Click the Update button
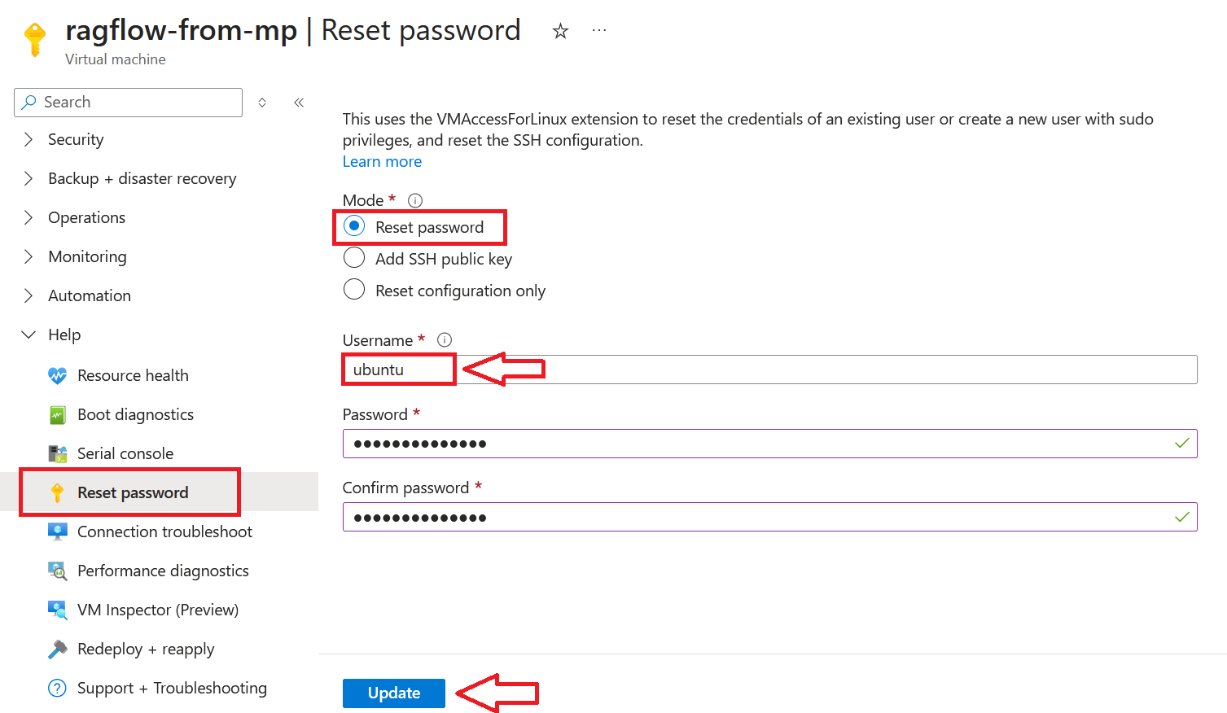 point(394,693)
